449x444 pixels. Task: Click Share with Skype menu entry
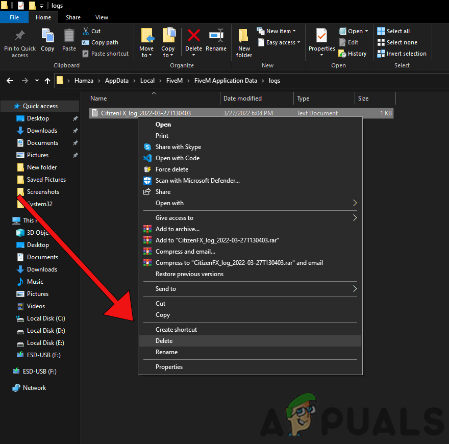pyautogui.click(x=250, y=147)
